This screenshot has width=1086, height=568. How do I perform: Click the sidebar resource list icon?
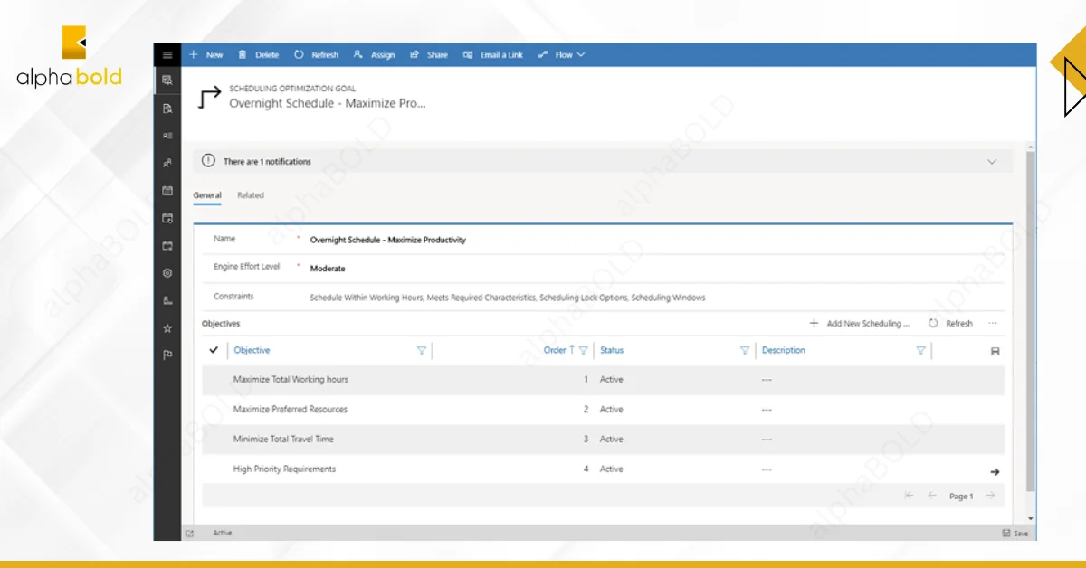tap(167, 136)
